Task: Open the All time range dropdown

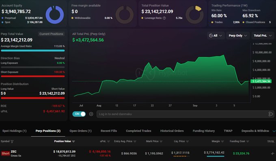Action: point(216,36)
